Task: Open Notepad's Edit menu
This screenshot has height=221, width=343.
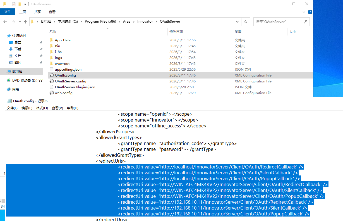Action: pos(27,108)
